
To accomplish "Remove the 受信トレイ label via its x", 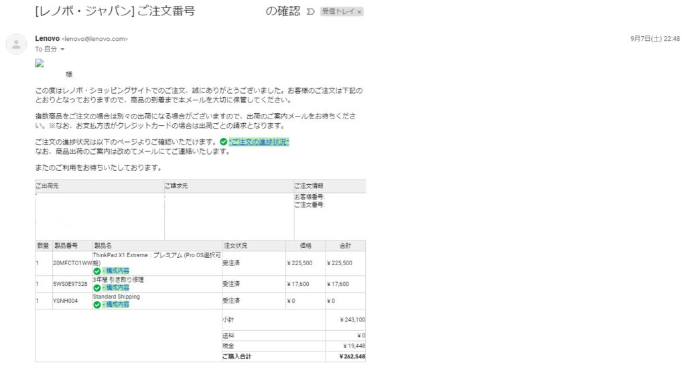I will 359,12.
